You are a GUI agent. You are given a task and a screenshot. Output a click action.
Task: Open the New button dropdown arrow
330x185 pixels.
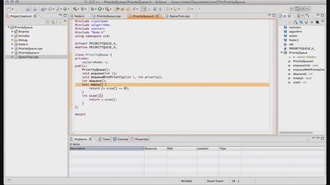(x=12, y=9)
